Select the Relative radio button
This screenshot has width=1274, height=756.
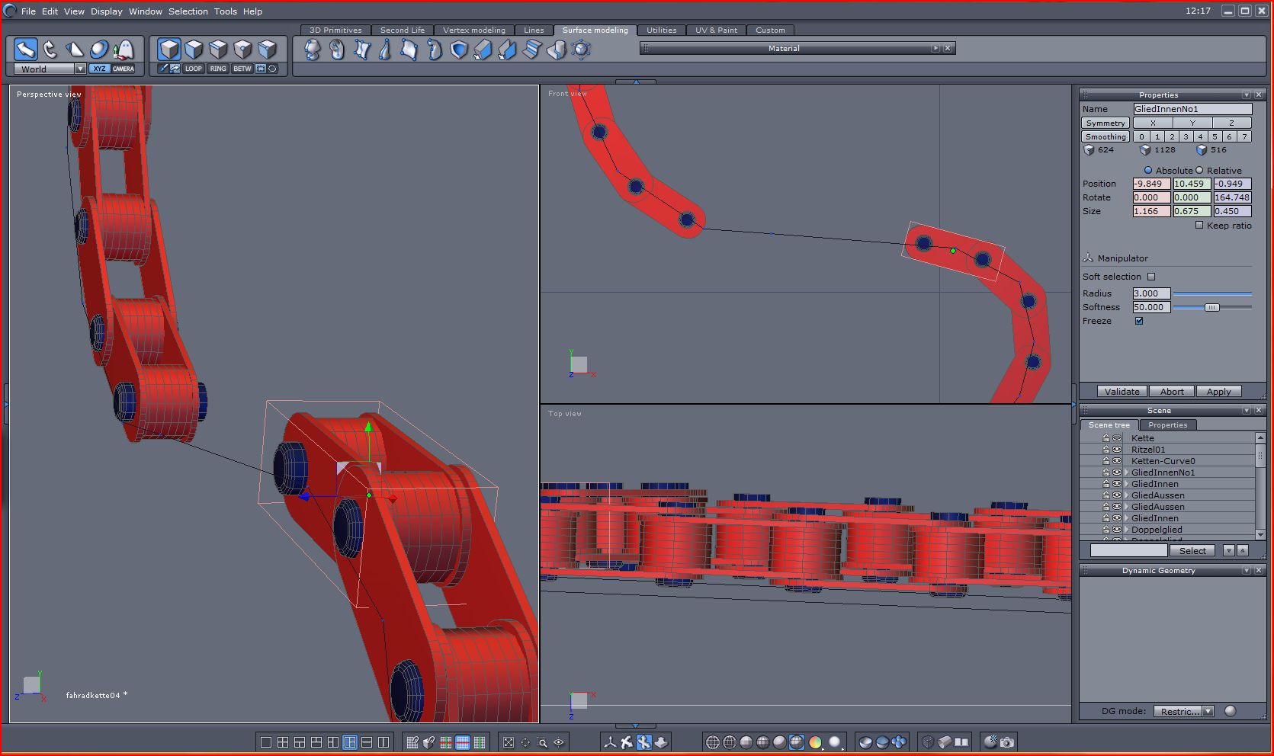1199,170
